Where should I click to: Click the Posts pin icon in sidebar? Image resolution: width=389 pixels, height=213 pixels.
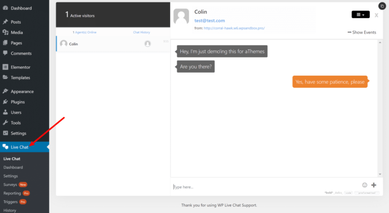(x=5, y=22)
